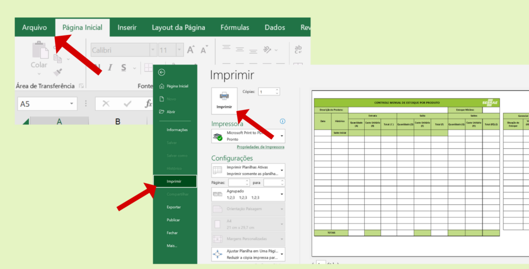The image size is (529, 269).
Task: Click Propriedades de Impressora link
Action: (260, 147)
